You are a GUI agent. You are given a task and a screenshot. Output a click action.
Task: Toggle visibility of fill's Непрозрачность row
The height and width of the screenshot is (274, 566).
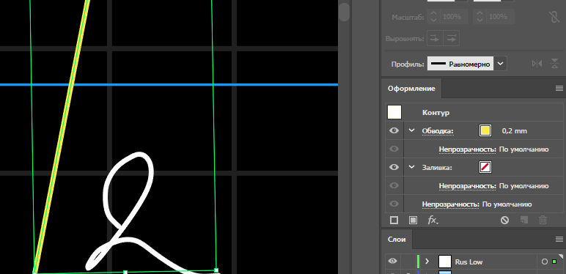point(394,185)
